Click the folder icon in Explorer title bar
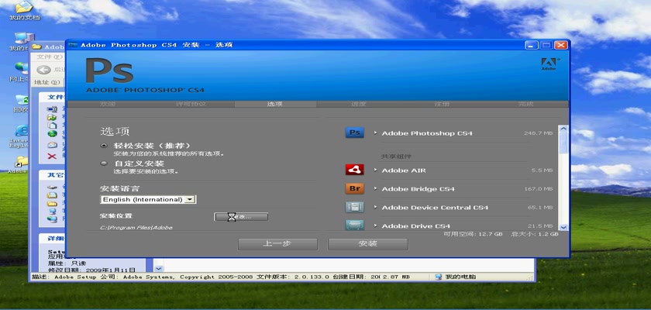The height and width of the screenshot is (310, 651). click(36, 46)
